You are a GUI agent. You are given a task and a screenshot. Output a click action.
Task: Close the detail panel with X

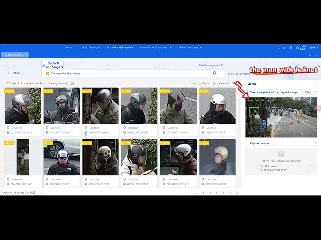(316, 84)
